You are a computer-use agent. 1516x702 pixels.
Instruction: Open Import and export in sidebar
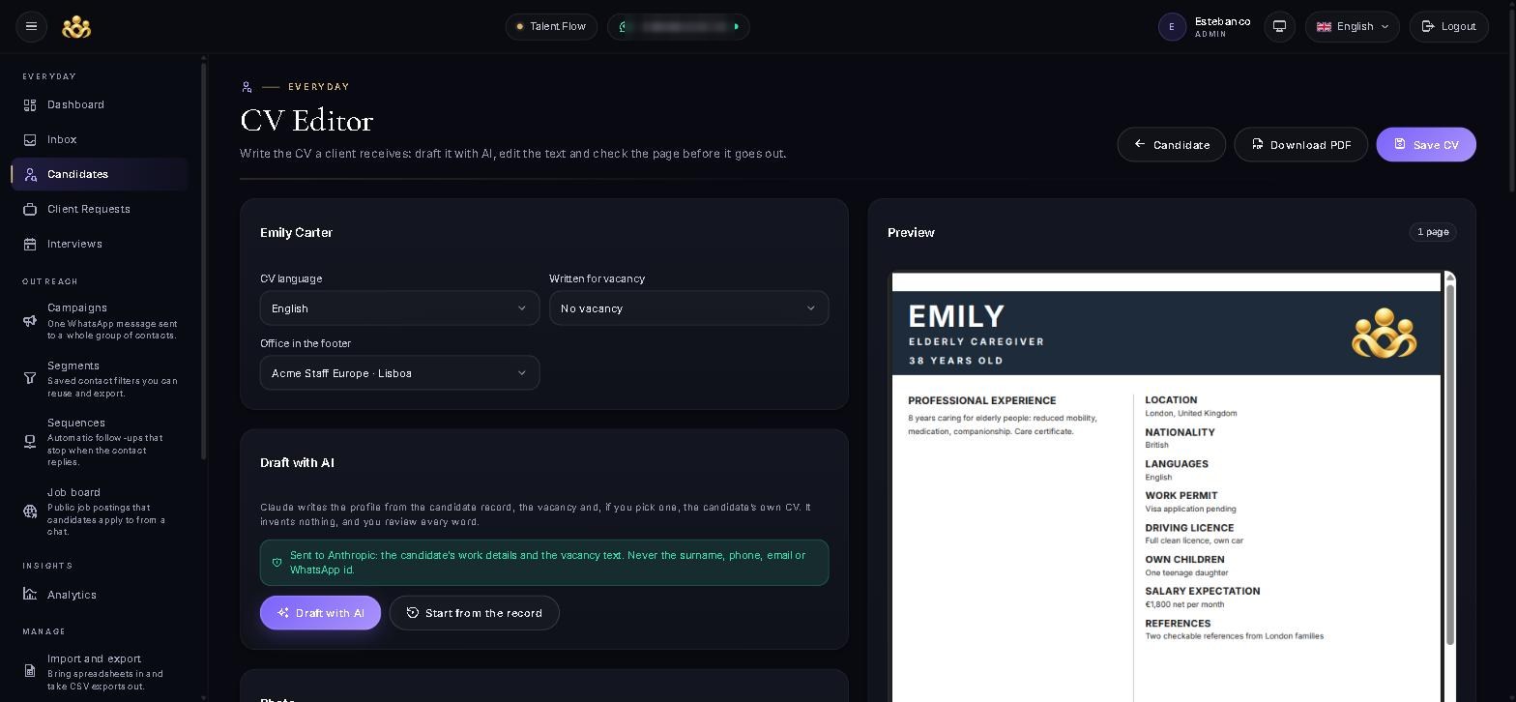(x=100, y=672)
